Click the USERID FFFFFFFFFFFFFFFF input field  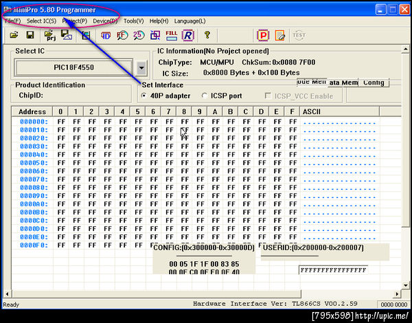[333, 270]
